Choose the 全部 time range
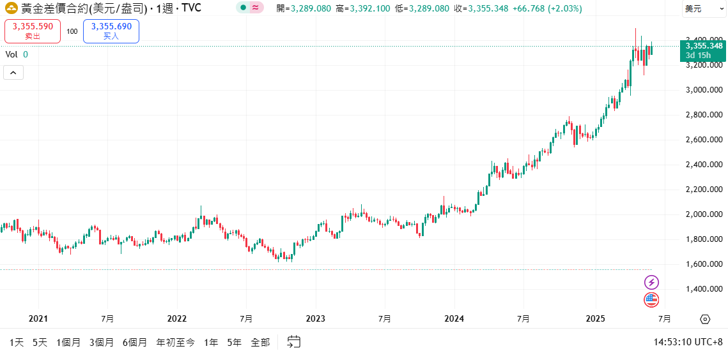 point(260,343)
